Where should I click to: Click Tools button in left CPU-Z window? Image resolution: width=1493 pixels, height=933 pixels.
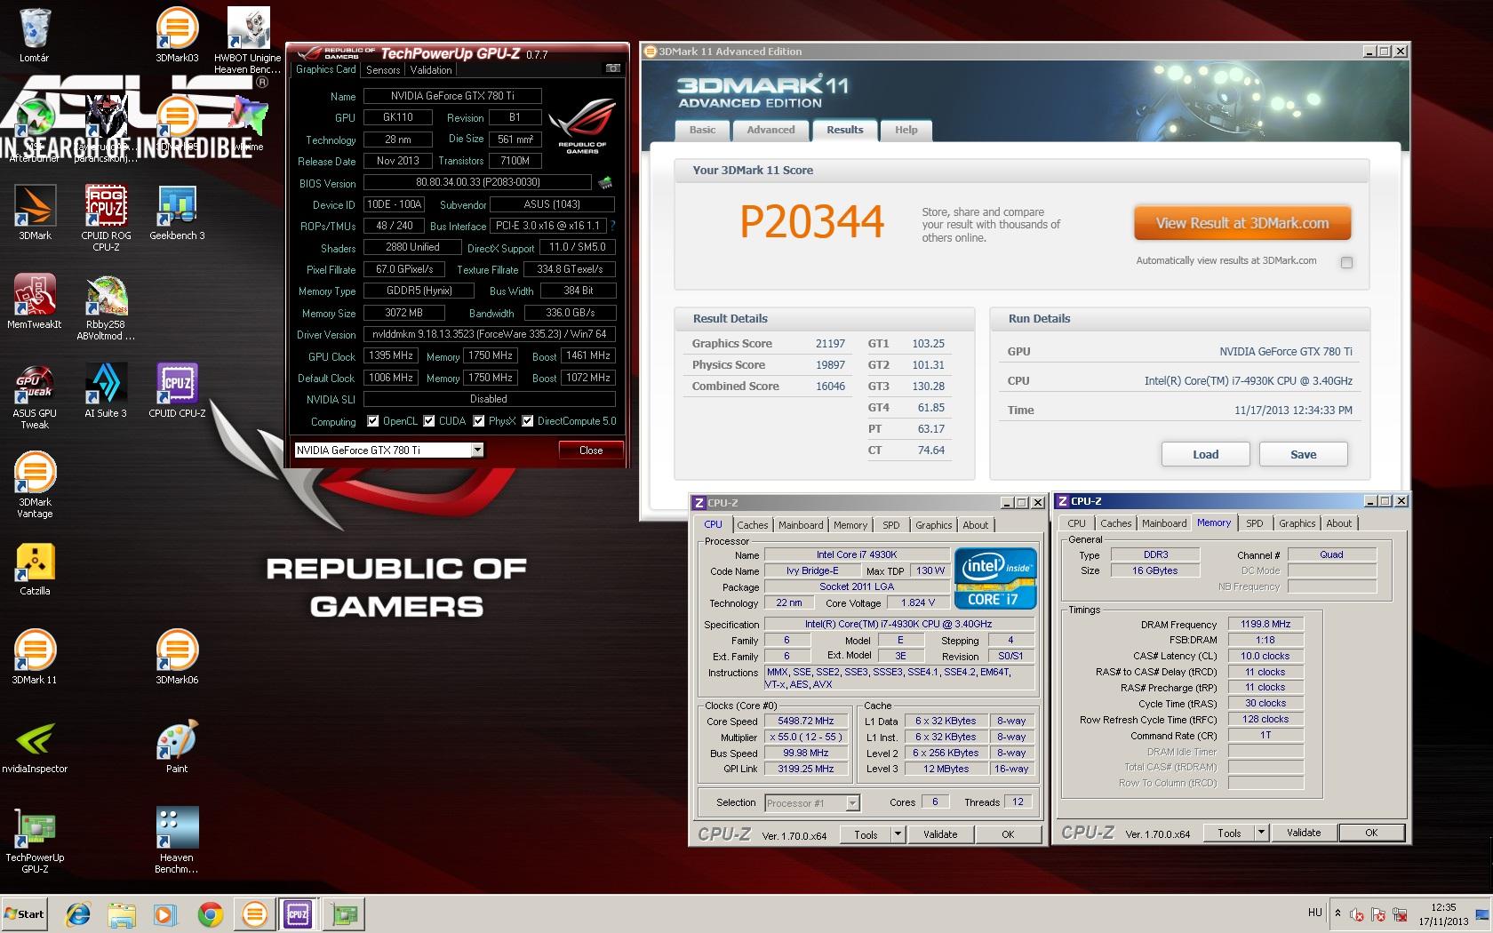[866, 834]
